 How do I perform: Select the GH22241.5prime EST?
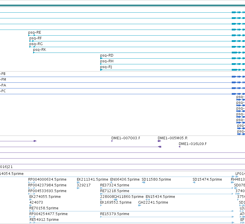click(x=153, y=202)
